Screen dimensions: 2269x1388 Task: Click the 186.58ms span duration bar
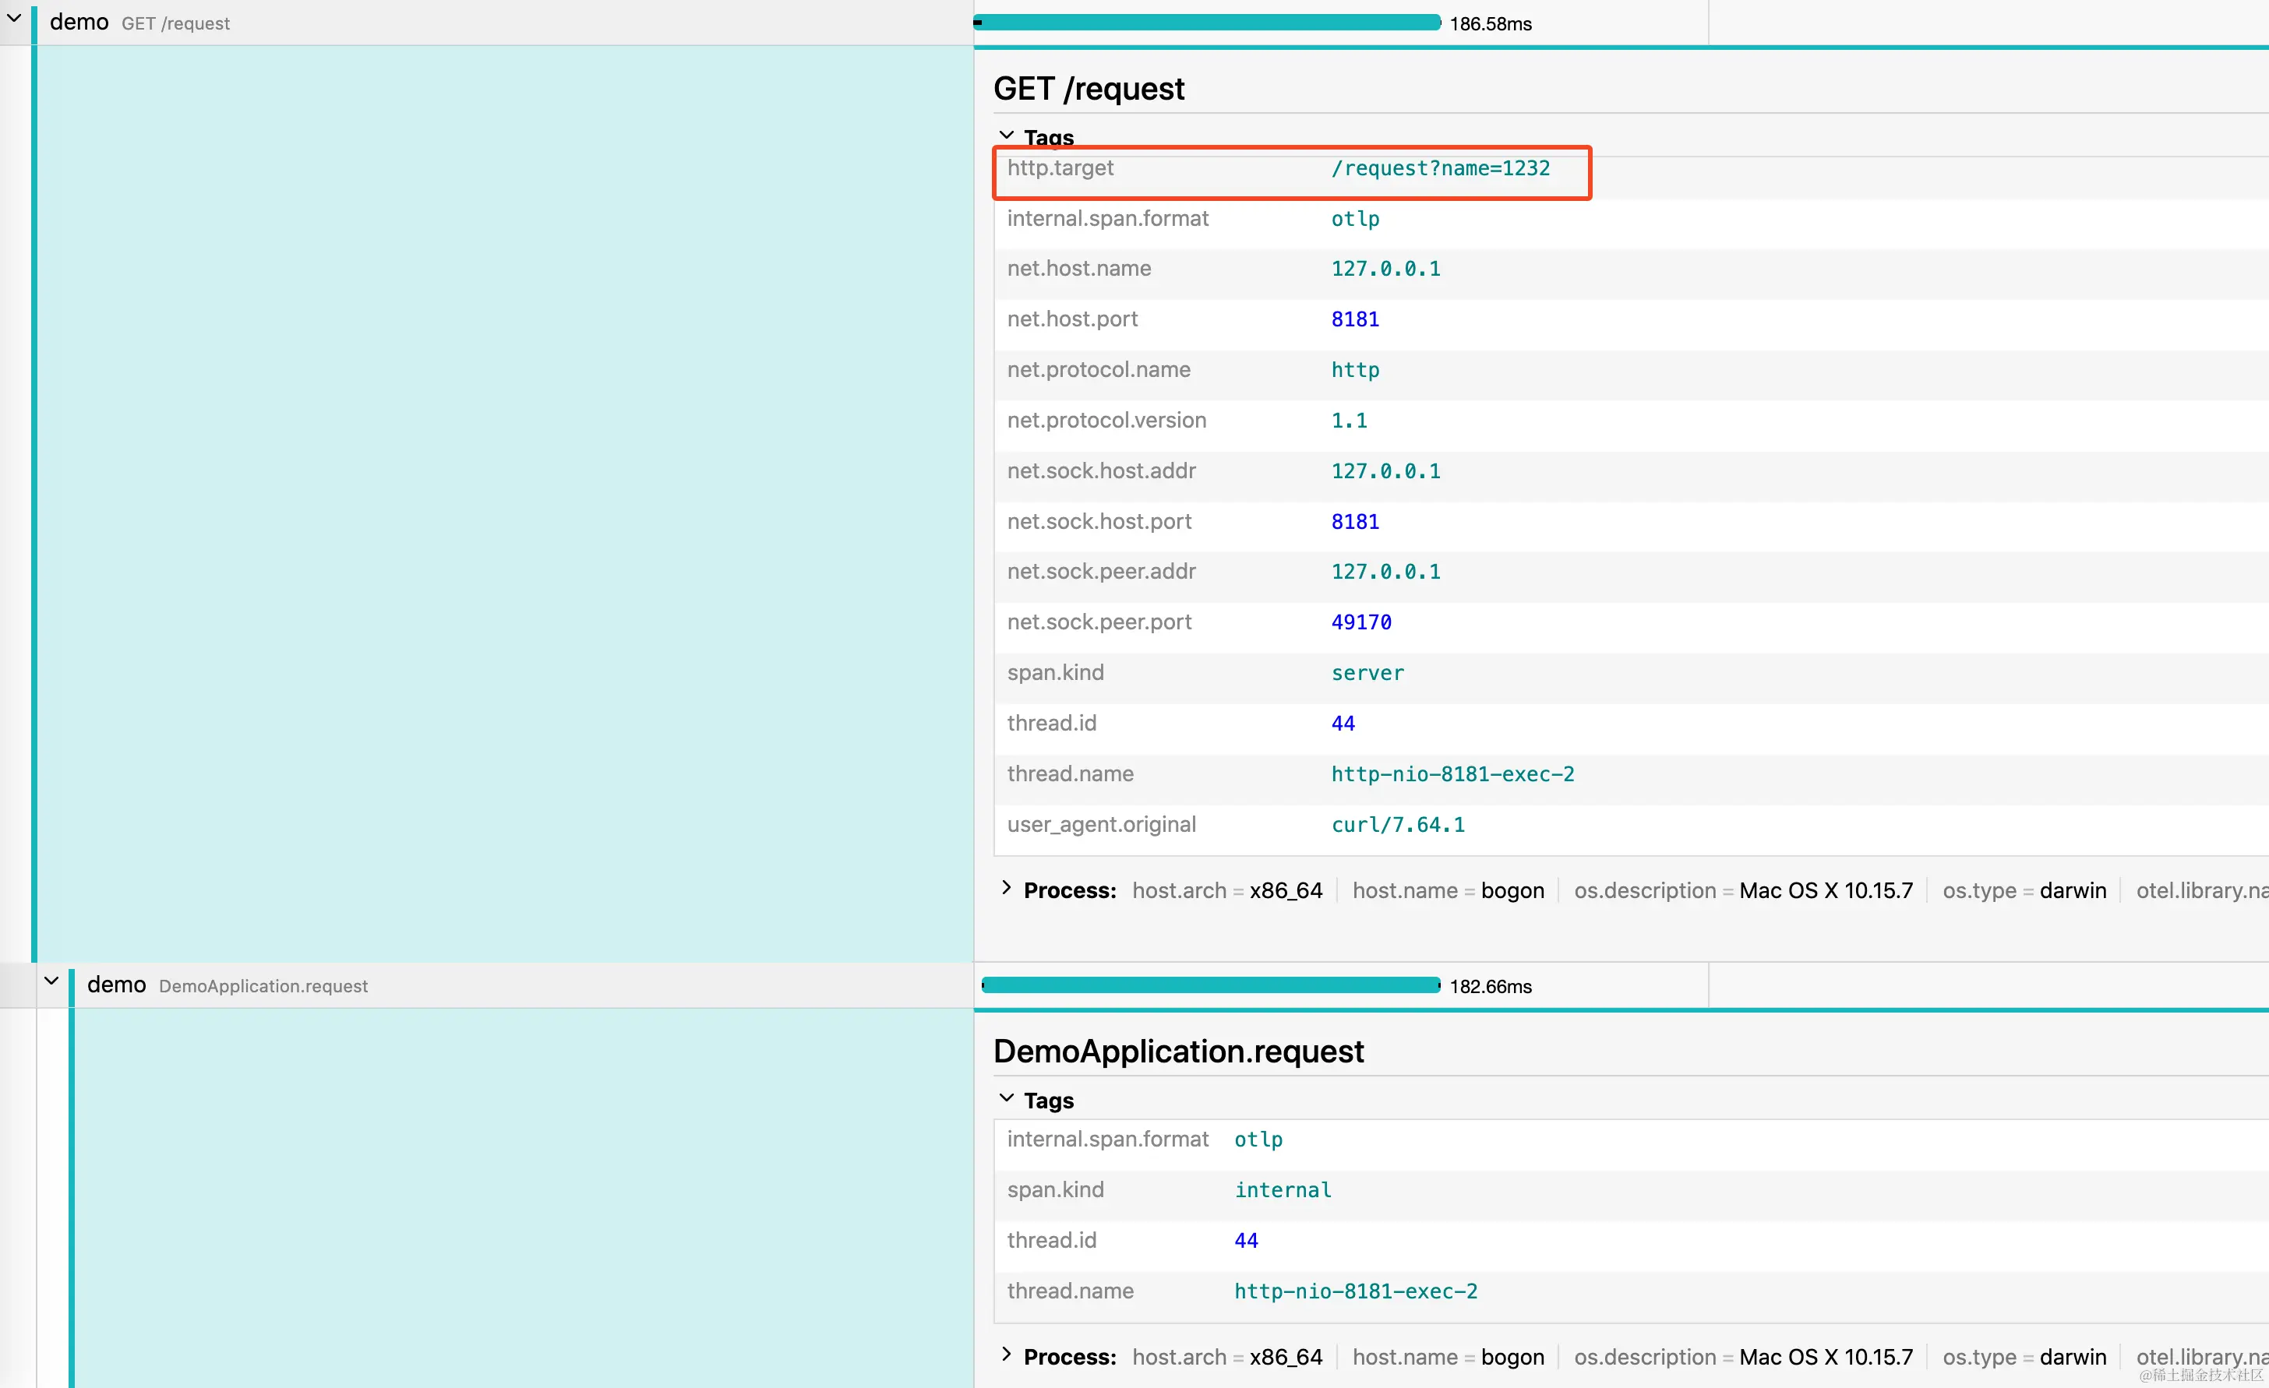[x=1206, y=22]
